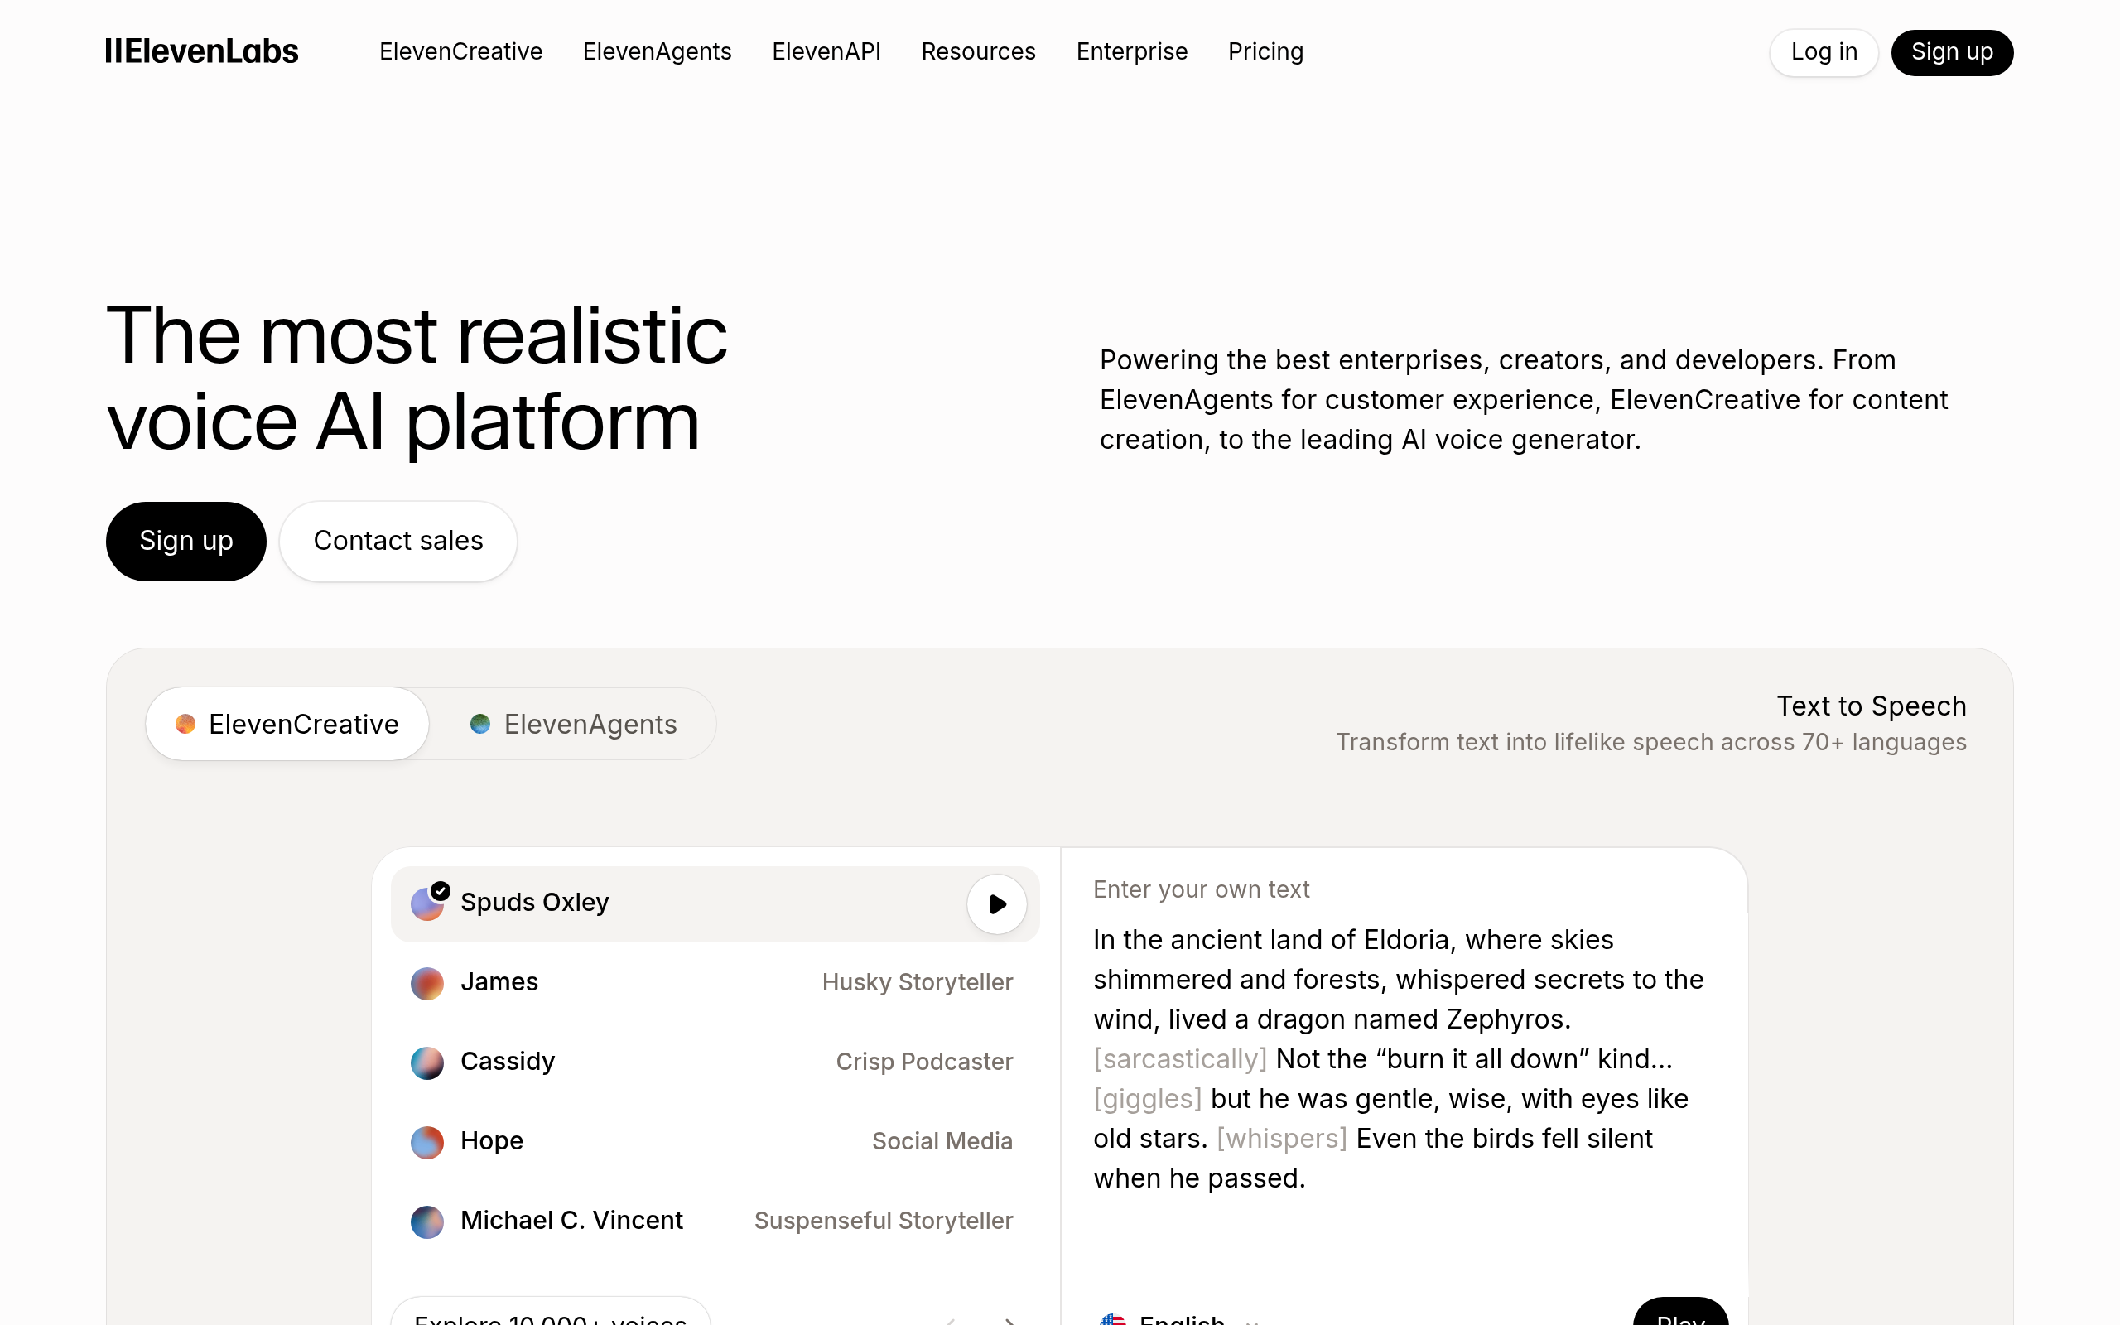Open the Resources menu
Viewport: 2120px width, 1325px height.
(978, 51)
